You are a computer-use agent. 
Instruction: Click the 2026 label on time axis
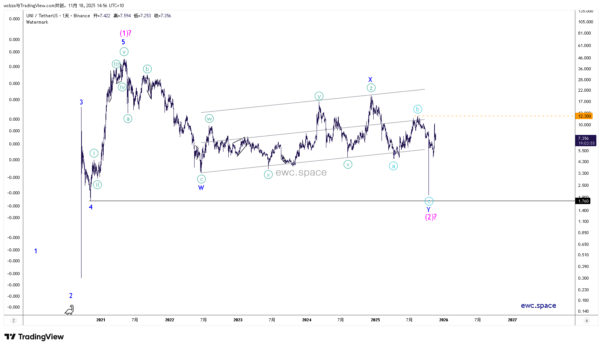(x=444, y=320)
